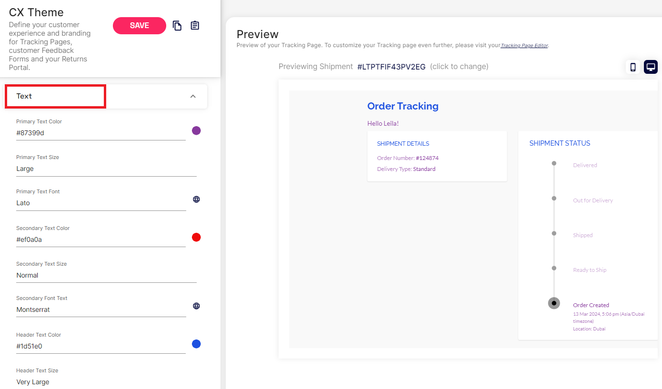The width and height of the screenshot is (662, 389).
Task: Open the red Secondary Text Color swatch
Action: point(196,238)
